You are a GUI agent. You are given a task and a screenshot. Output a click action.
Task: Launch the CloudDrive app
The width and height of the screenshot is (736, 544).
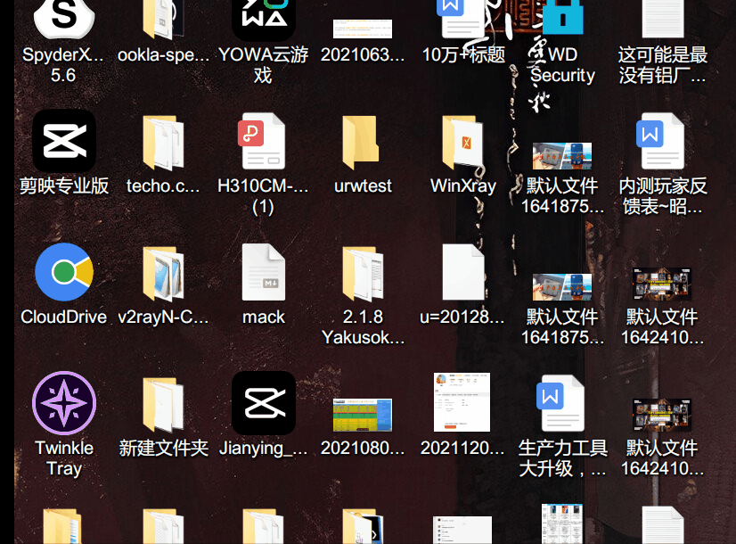(x=64, y=272)
